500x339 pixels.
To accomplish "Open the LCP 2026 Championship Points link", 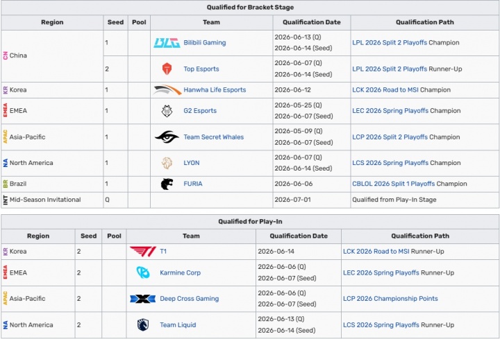I will point(390,299).
